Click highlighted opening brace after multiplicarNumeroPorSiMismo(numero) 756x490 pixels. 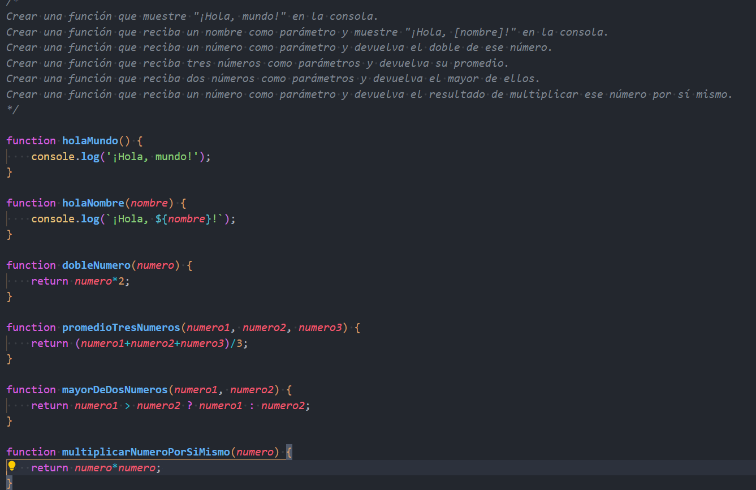point(289,452)
